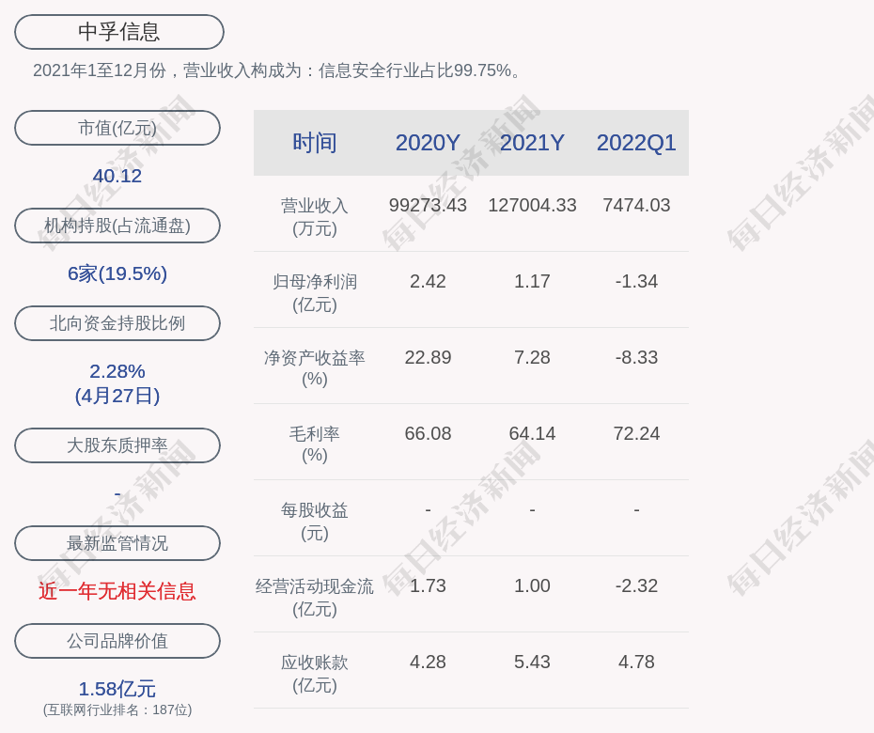Select the 市值(亿元) label button
This screenshot has height=733, width=874.
click(x=117, y=128)
